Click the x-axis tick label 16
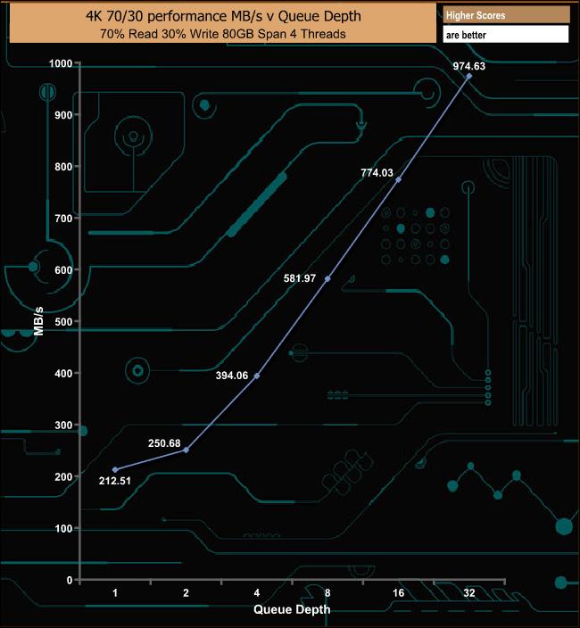 coord(398,592)
